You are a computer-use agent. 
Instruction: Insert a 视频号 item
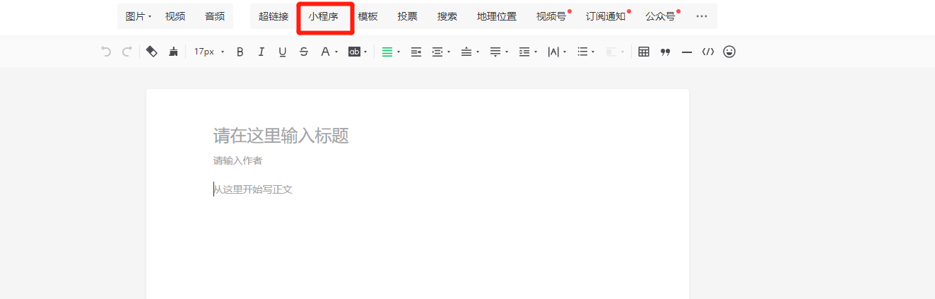click(x=551, y=16)
